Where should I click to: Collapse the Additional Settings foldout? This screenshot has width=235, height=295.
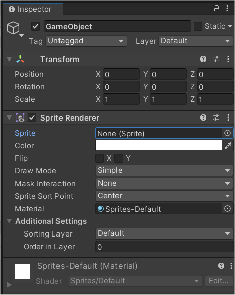(9, 221)
